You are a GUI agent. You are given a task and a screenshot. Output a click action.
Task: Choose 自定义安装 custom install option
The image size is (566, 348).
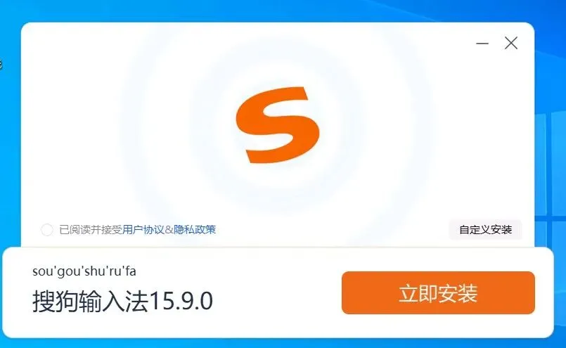[486, 230]
